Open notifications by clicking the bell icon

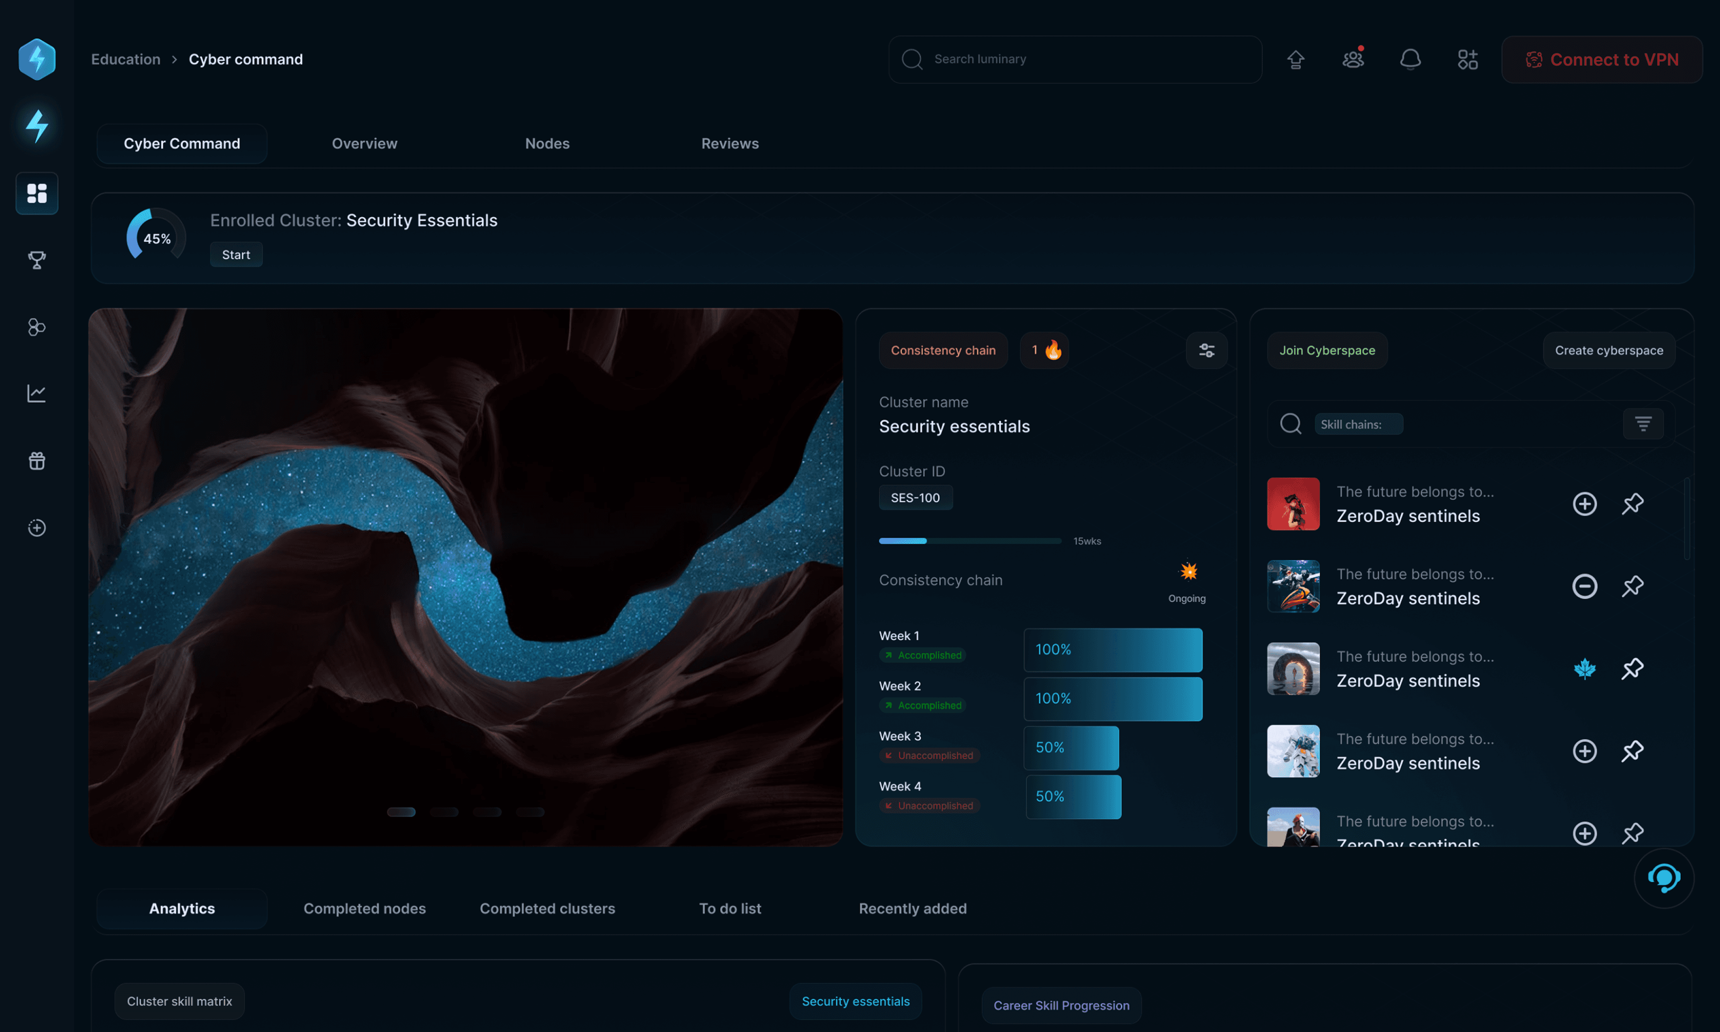1410,59
